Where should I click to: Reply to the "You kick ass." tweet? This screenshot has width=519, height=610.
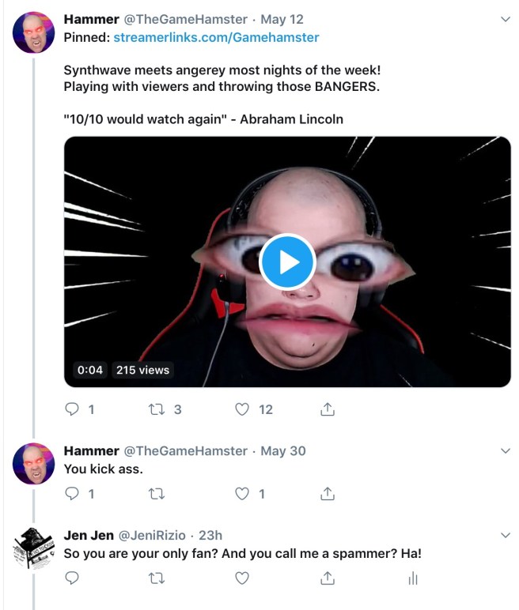[x=72, y=494]
